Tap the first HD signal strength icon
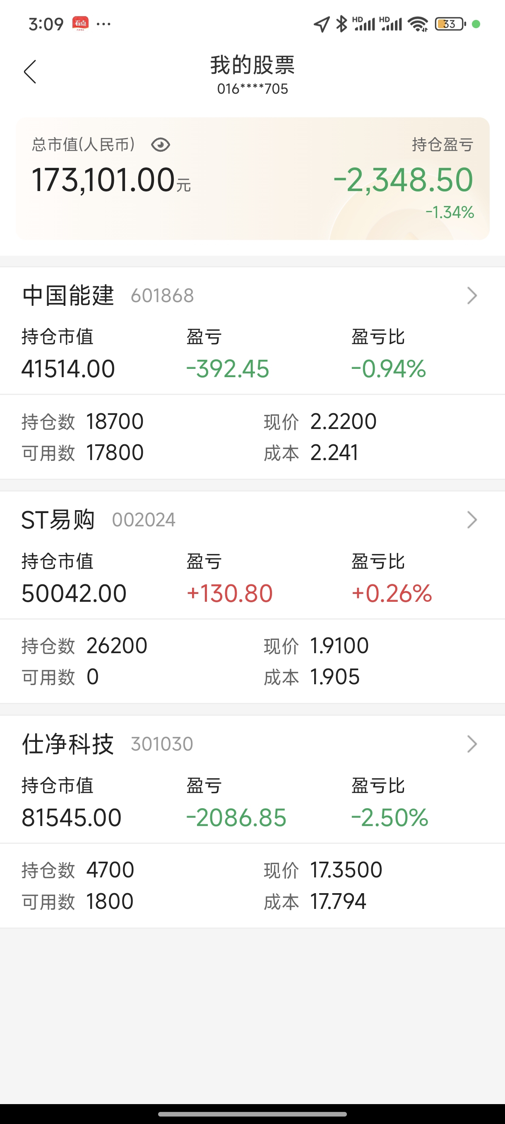Screen dimensions: 505x1124 click(x=363, y=24)
